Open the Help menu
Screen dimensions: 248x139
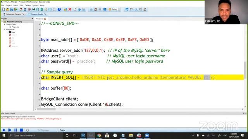coord(42,5)
